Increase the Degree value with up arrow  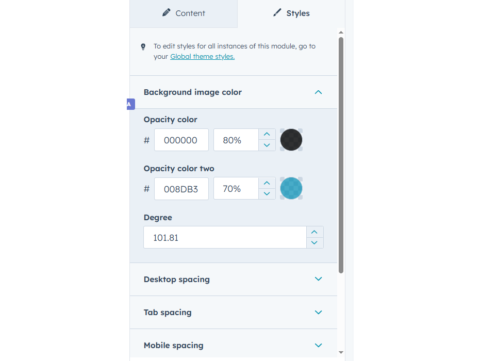click(x=314, y=232)
